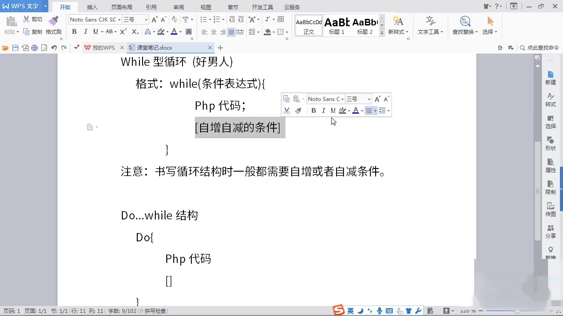563x316 pixels.
Task: Add a new document tab
Action: tap(220, 47)
